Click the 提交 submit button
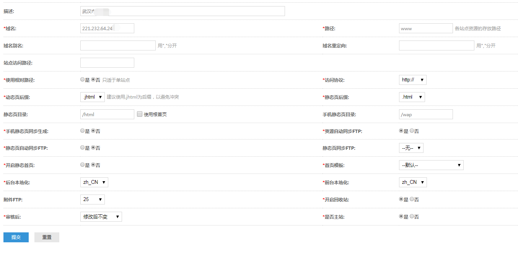Viewport: 518px width, 266px height. coord(16,237)
